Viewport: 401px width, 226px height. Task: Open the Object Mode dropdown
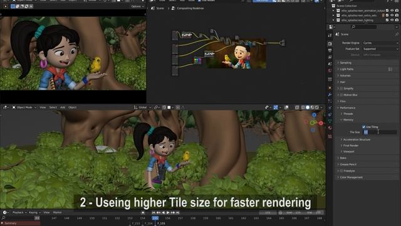click(24, 107)
